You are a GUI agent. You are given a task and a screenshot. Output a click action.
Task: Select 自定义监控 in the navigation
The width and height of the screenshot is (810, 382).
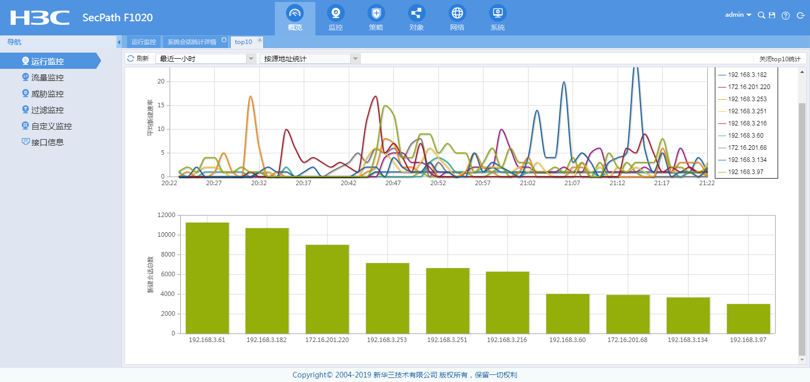(52, 126)
